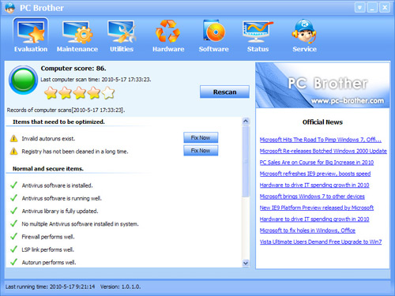Click the empty fifth rating star
Screen dimensions: 395x296
[108, 93]
